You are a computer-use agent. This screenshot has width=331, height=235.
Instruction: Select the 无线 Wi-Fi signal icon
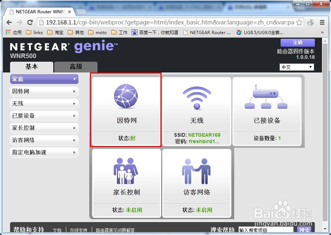click(196, 97)
